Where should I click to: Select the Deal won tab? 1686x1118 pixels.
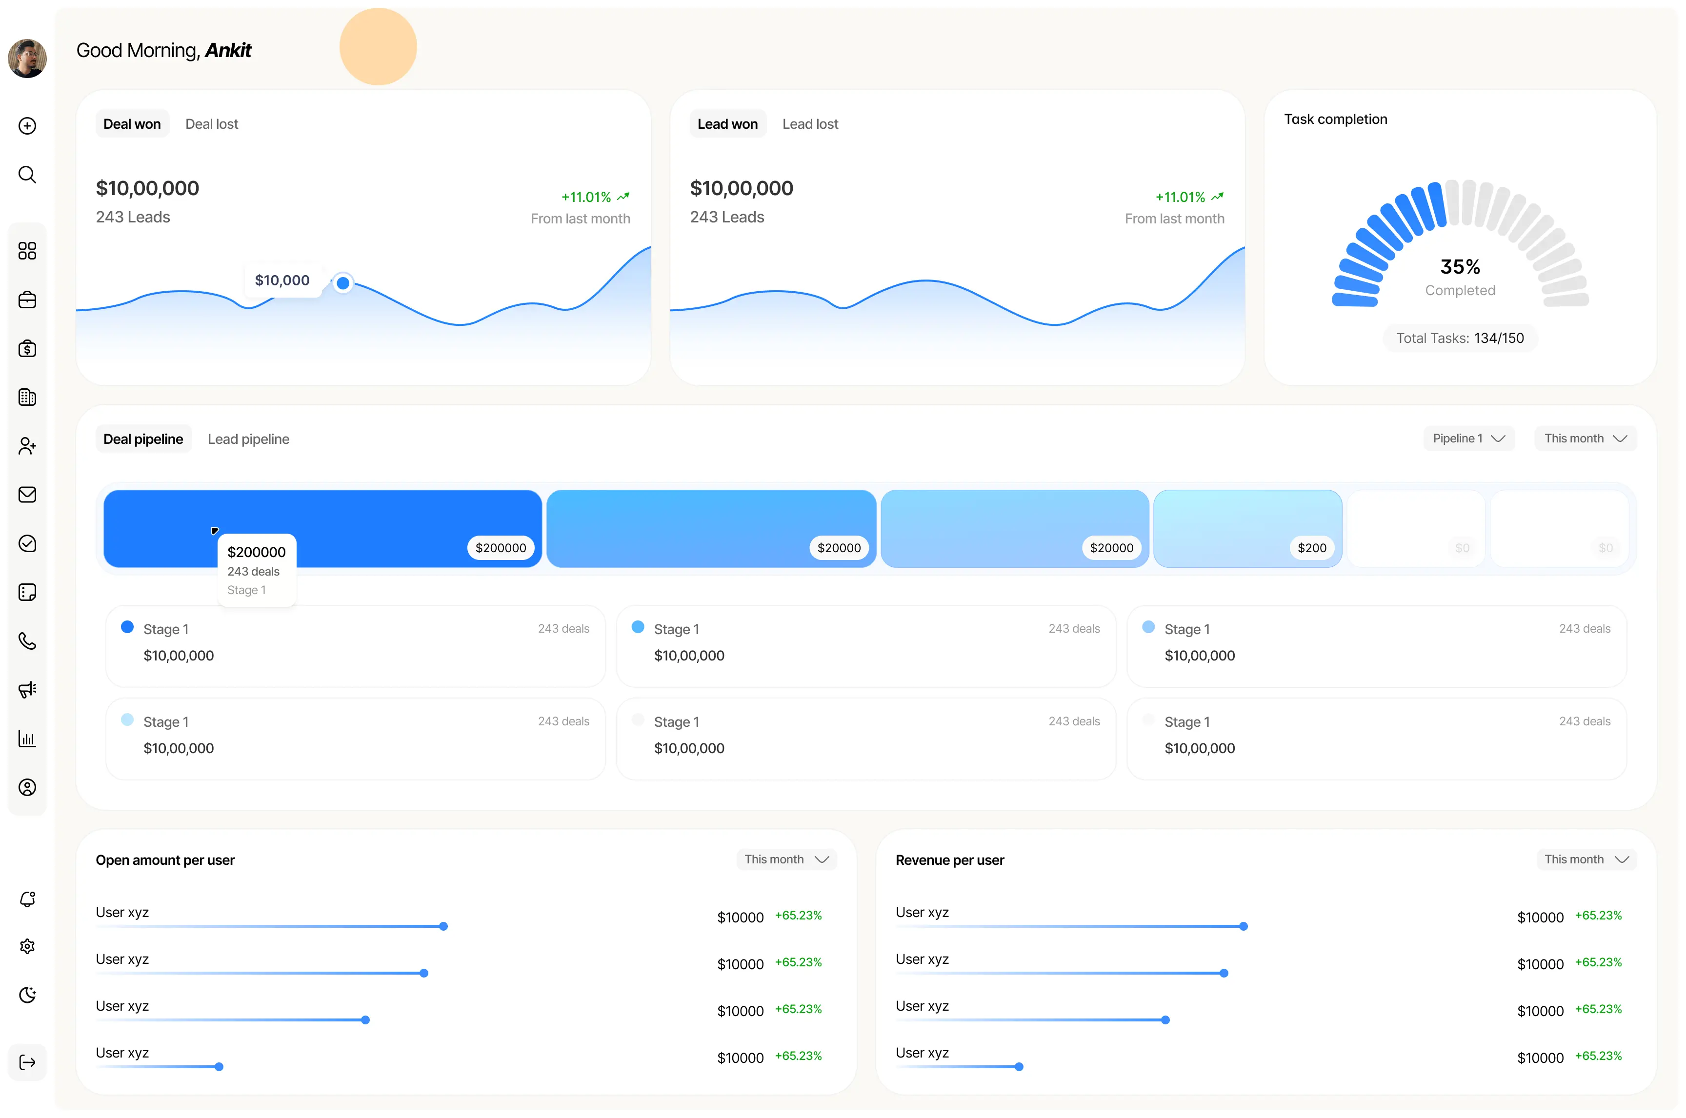pyautogui.click(x=131, y=123)
